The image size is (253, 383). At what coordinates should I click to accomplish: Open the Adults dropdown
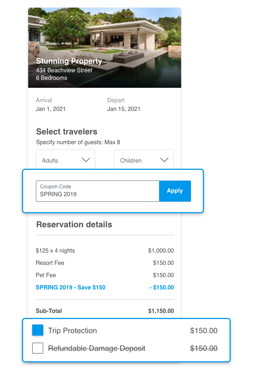pos(65,159)
